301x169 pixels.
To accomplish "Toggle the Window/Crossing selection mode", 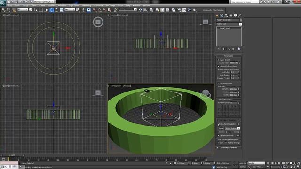I will click(x=46, y=10).
